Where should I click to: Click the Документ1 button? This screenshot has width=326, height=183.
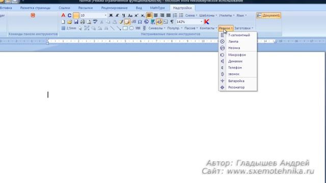[x=268, y=15]
